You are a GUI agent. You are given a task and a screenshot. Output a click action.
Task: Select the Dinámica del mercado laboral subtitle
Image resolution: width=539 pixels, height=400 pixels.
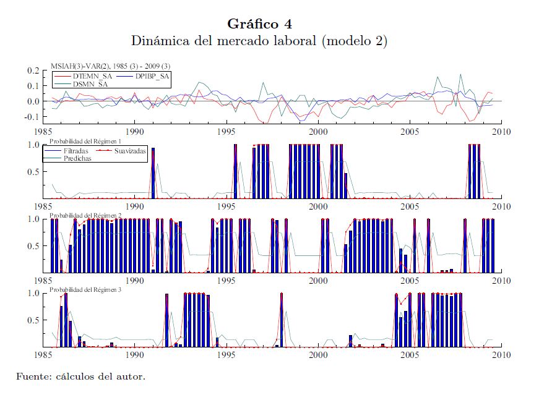[x=259, y=41]
